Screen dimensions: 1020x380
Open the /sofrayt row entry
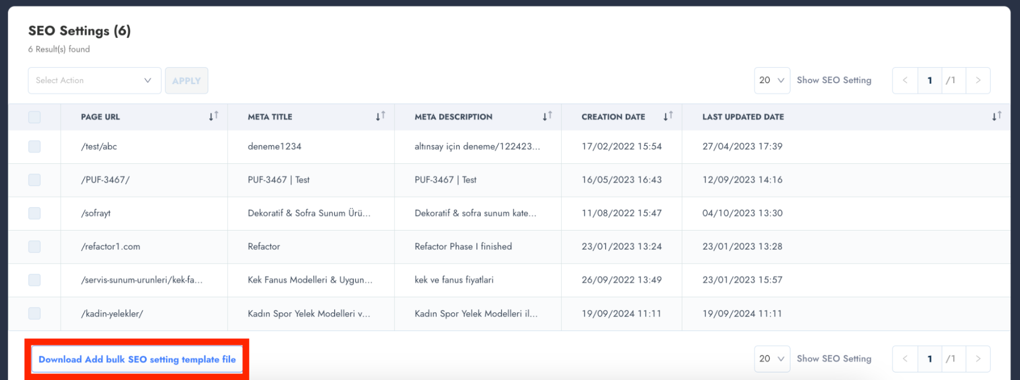[x=96, y=213]
